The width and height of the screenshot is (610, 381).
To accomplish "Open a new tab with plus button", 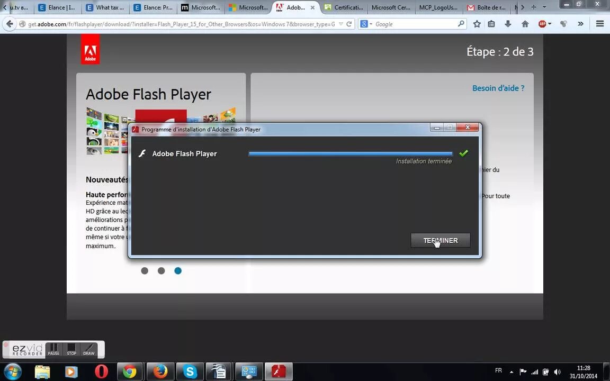I will pyautogui.click(x=533, y=7).
